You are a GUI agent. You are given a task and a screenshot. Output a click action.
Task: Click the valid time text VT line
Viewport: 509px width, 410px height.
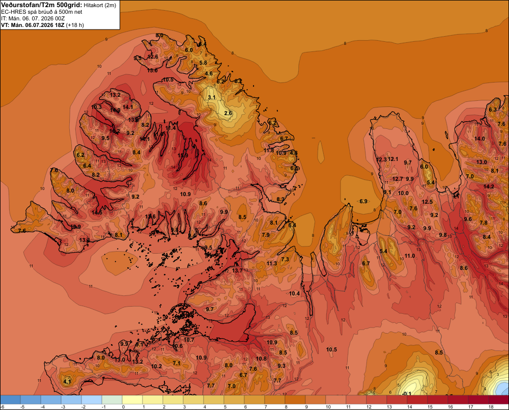(x=42, y=25)
